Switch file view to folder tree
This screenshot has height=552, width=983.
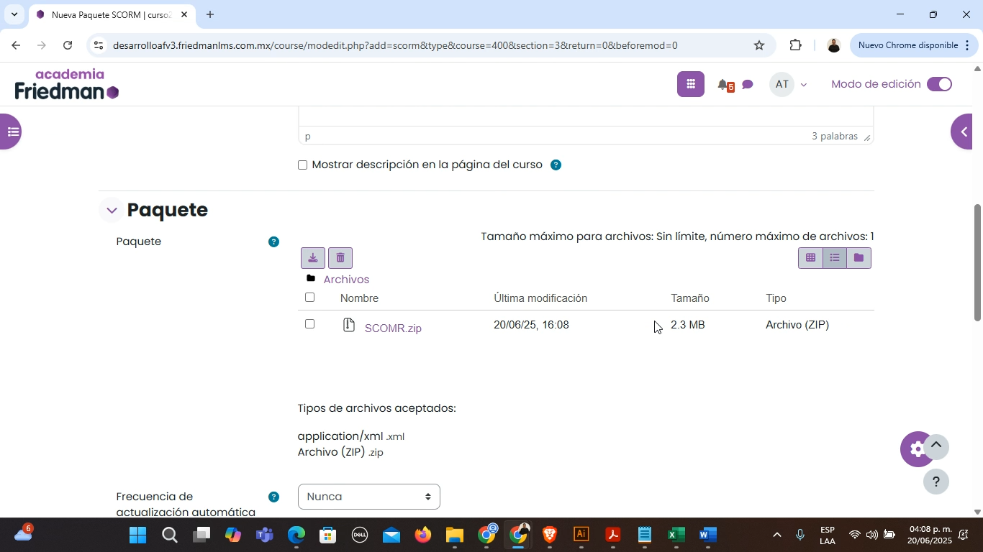(x=859, y=258)
